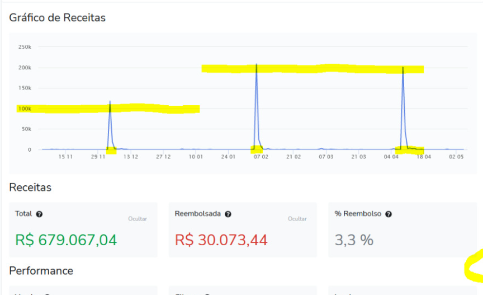Select the chart peak near 07 02
Viewport: 483px width, 295px height.
(257, 65)
